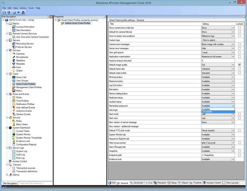The width and height of the screenshot is (247, 191).
Task: Click the binoculars search toolbar icon
Action: (23, 13)
